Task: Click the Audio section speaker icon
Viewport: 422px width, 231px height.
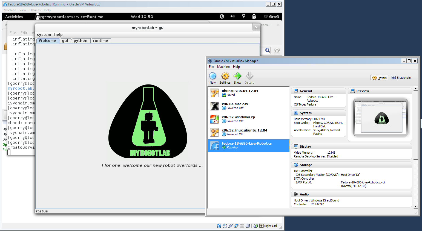Action: 296,194
